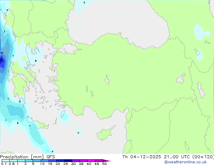214x165 pixels.
Task: Click the 'Th 04-12-2025 21..00 UTC (00+120)' timestamp
Action: pos(168,157)
